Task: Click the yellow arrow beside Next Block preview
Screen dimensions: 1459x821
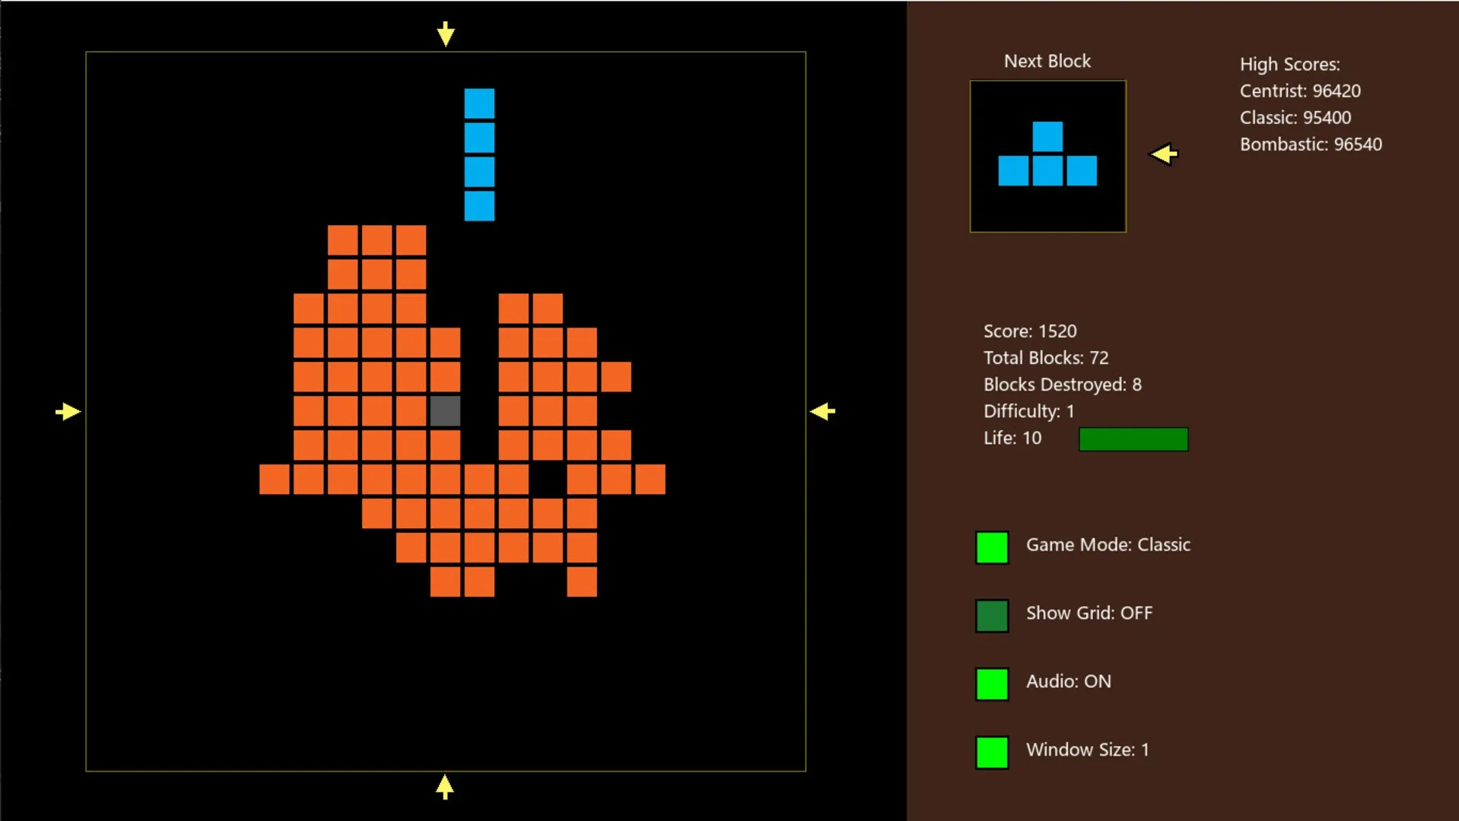Action: (1163, 154)
